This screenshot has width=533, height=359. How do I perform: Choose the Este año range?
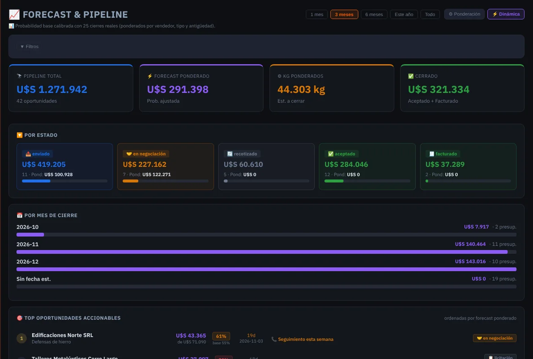click(404, 14)
